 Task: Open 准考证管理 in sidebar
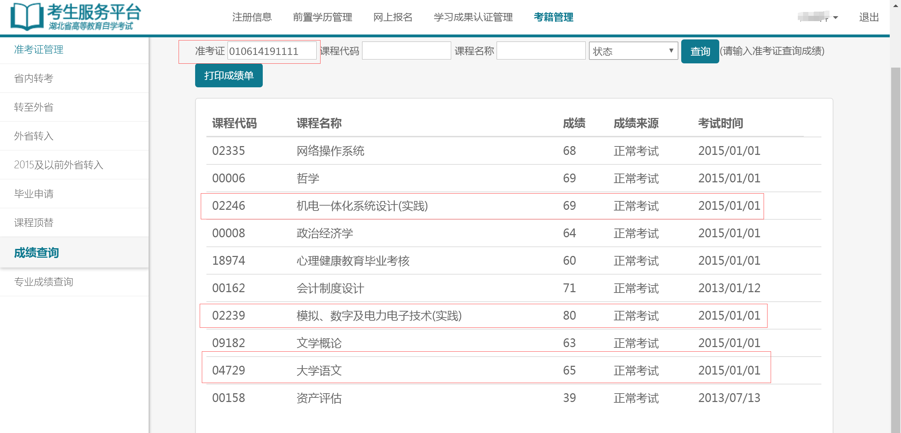[74, 50]
